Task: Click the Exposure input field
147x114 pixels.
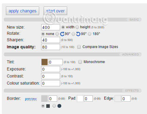Action: point(51,69)
